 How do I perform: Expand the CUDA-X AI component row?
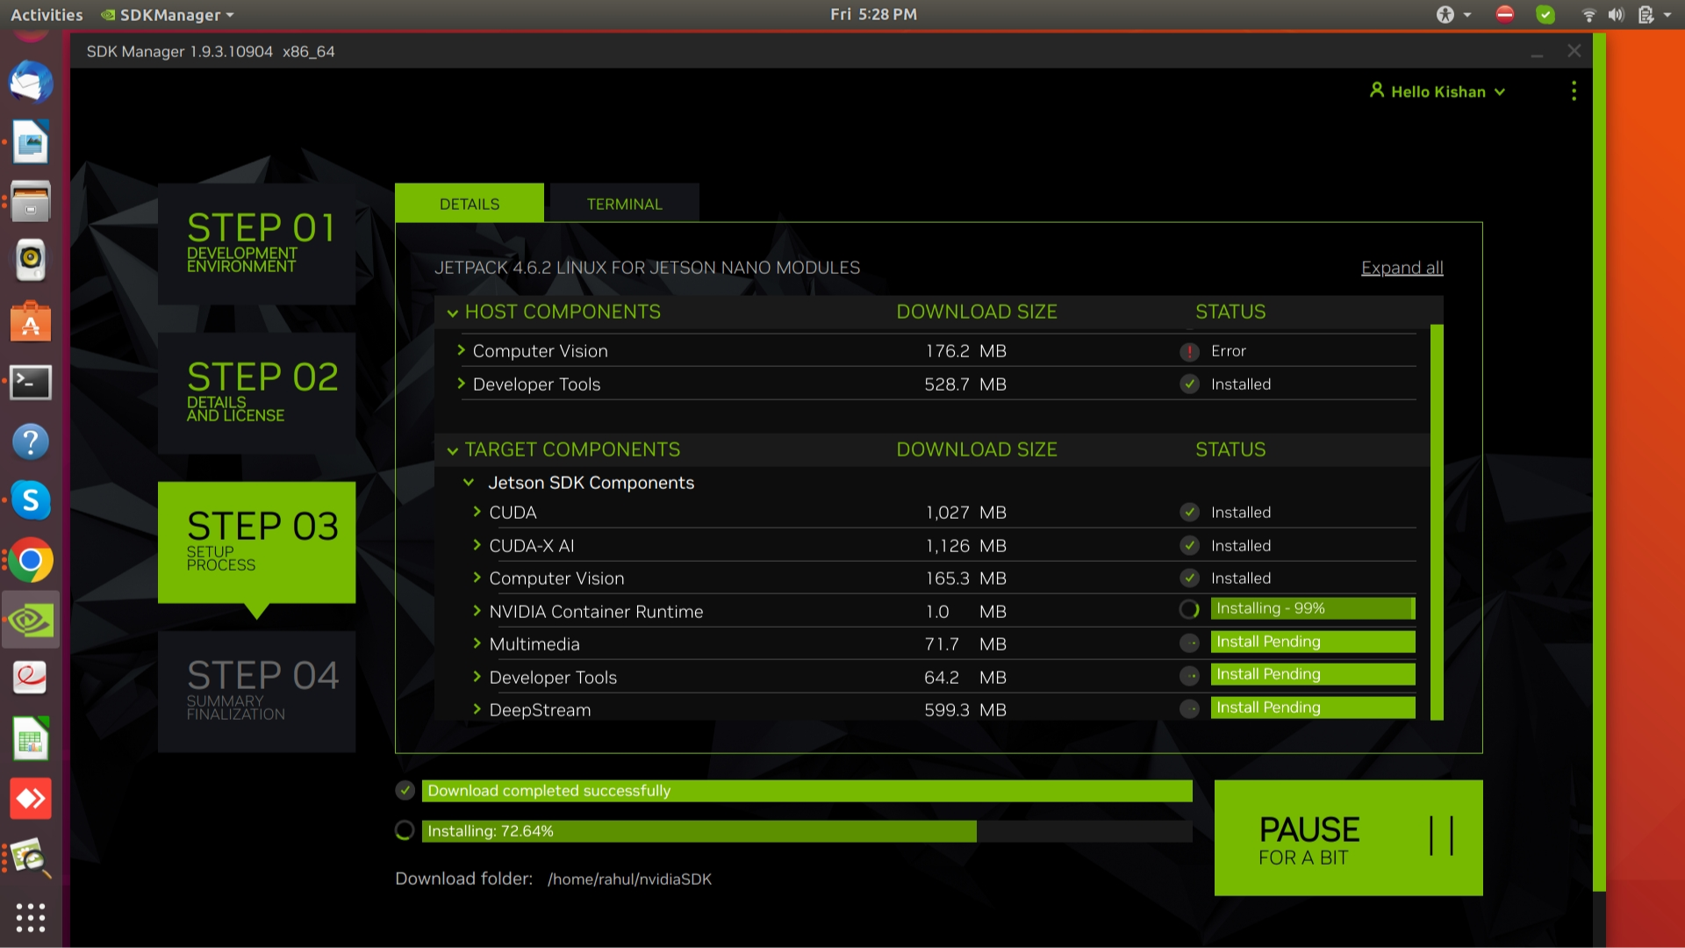[477, 545]
